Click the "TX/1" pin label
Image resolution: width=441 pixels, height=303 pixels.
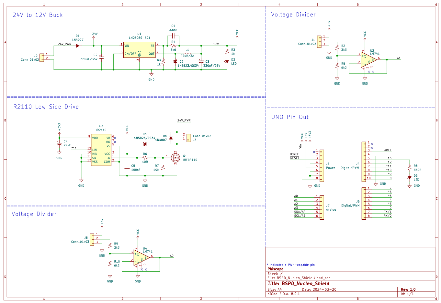pyautogui.click(x=388, y=212)
